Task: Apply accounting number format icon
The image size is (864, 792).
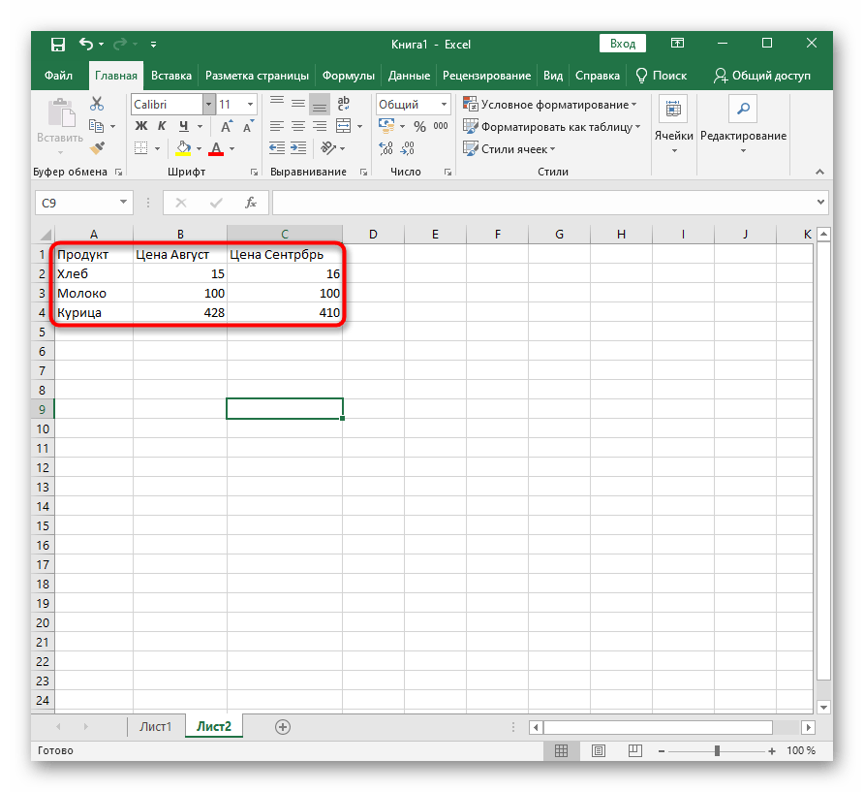Action: click(386, 126)
